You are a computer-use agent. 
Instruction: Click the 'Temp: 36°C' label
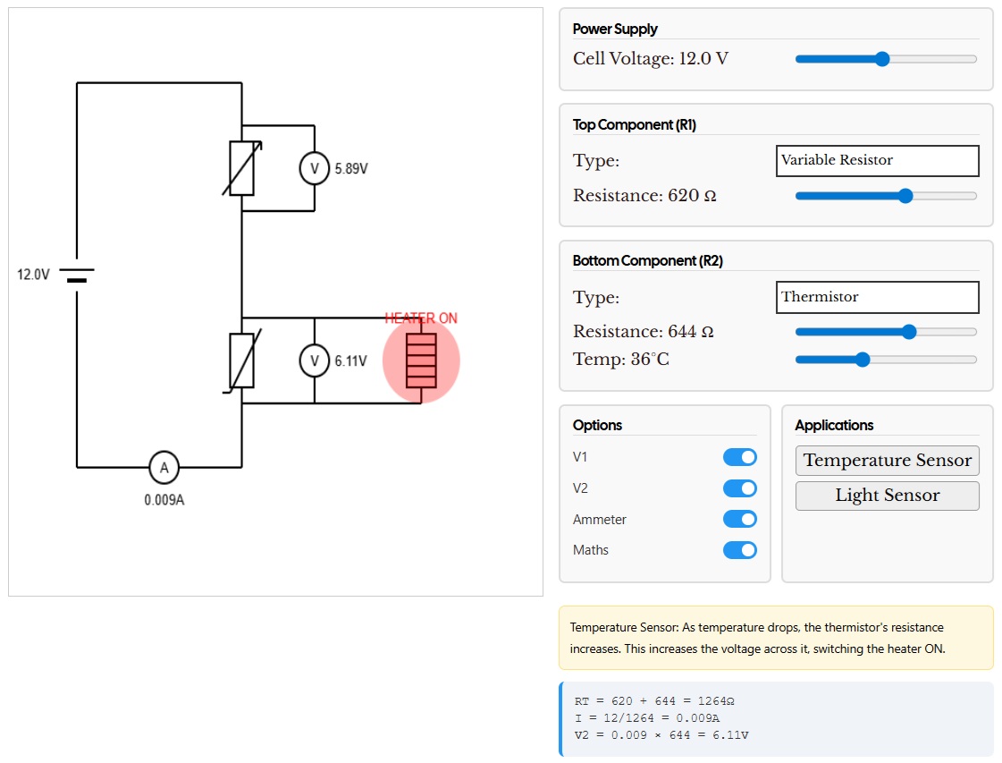[620, 359]
